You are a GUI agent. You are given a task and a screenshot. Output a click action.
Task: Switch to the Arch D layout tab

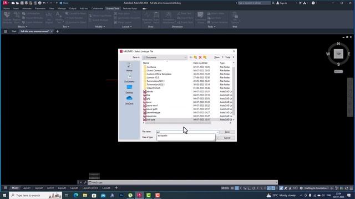pos(50,188)
